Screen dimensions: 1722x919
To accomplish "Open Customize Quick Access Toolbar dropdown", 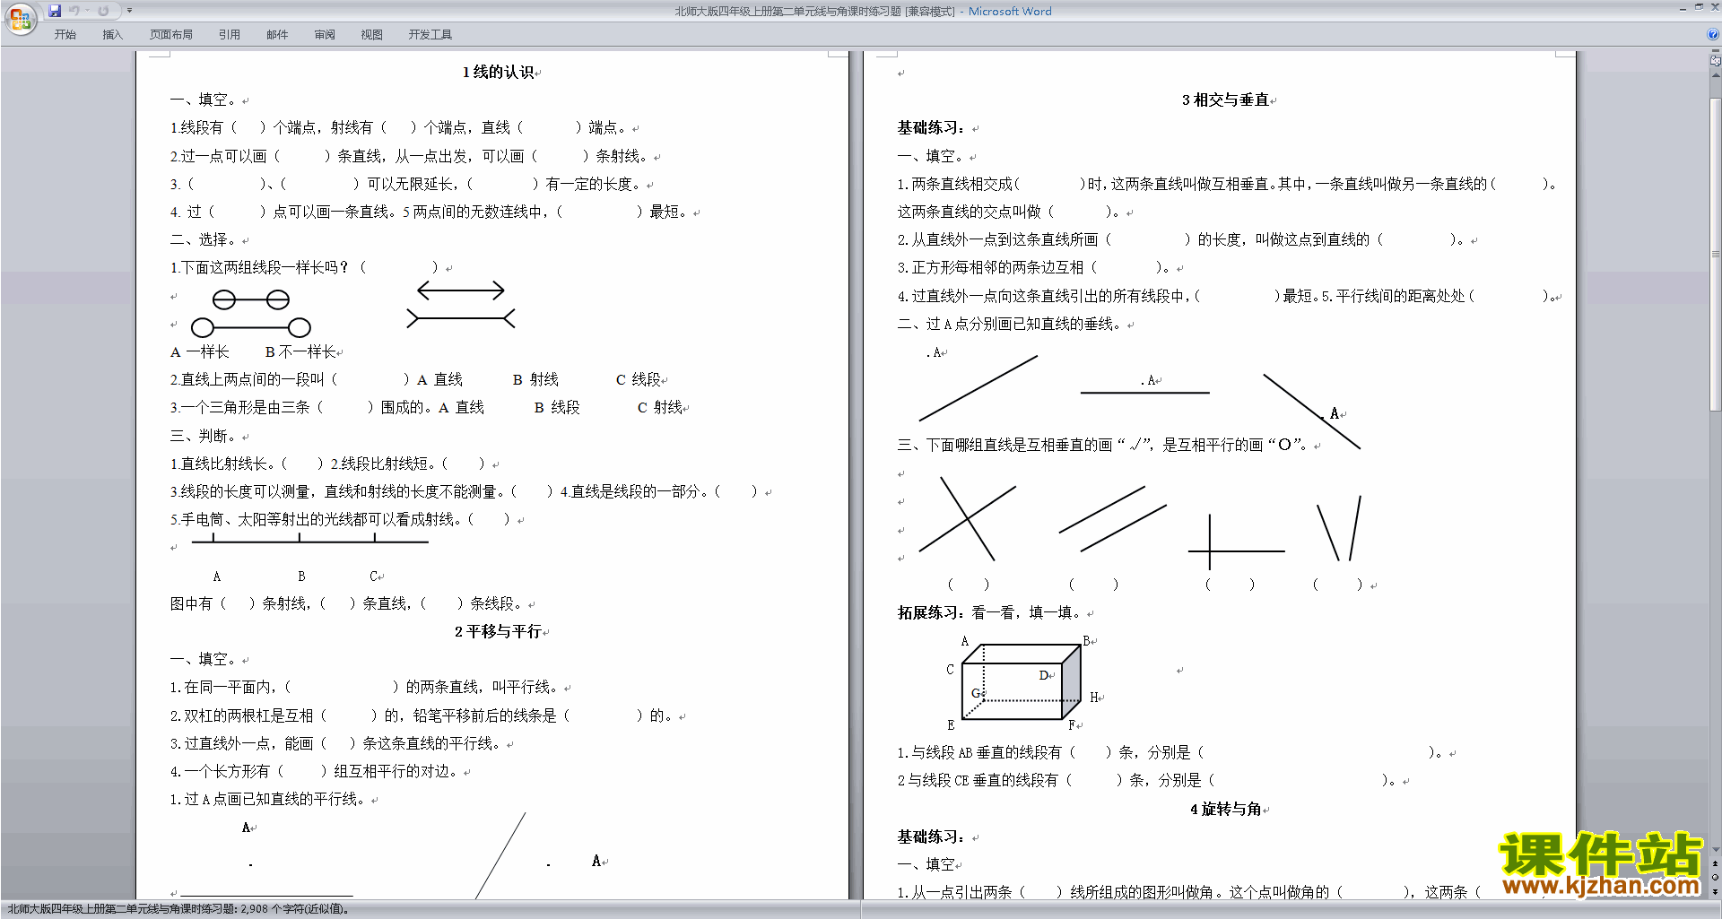I will (x=129, y=11).
